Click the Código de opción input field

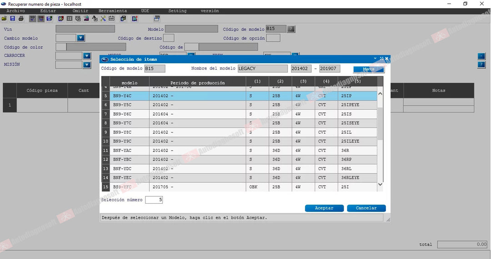click(273, 38)
